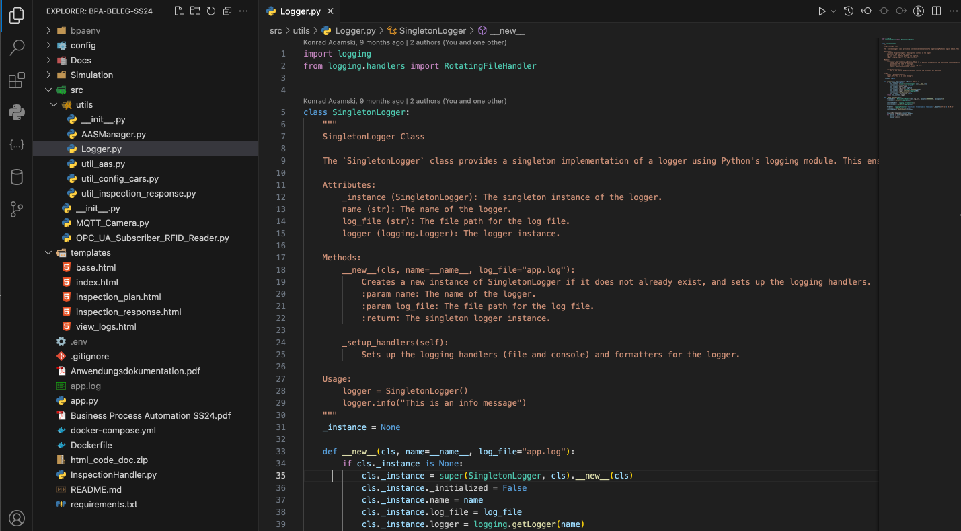
Task: Open Explorer more actions ellipsis
Action: pos(243,11)
